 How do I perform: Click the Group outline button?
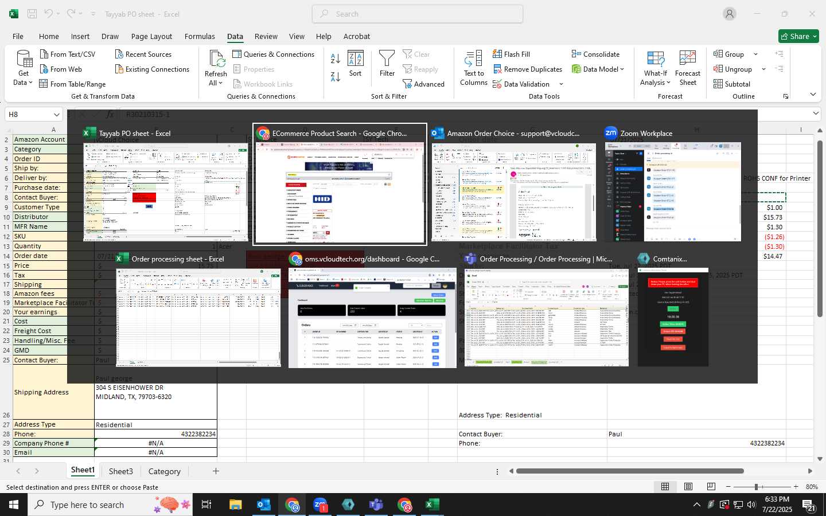729,54
